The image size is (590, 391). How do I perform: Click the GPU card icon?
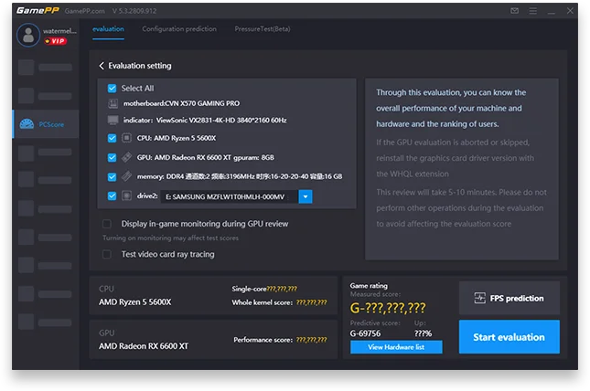[x=127, y=157]
